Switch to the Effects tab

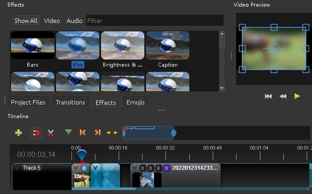(x=106, y=102)
